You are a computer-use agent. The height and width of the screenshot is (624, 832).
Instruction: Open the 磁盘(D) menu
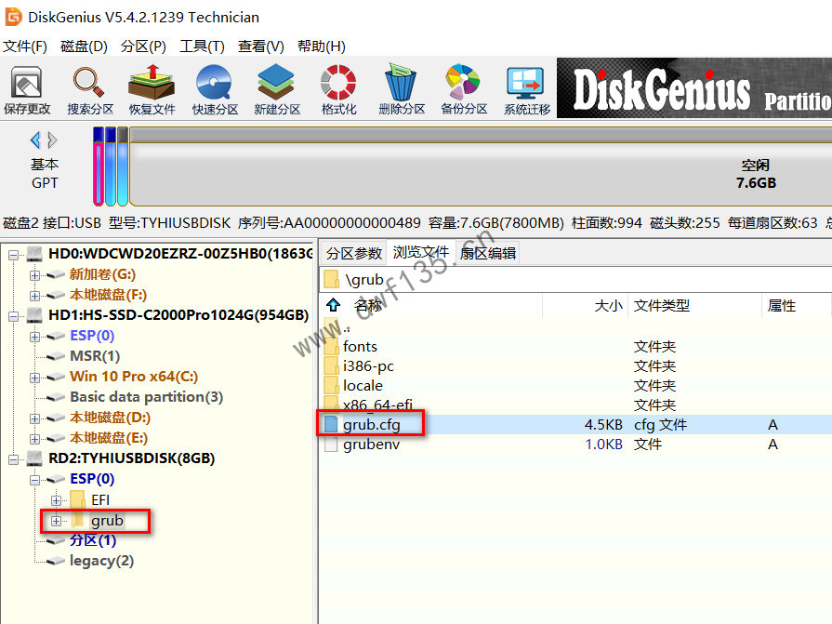point(84,46)
